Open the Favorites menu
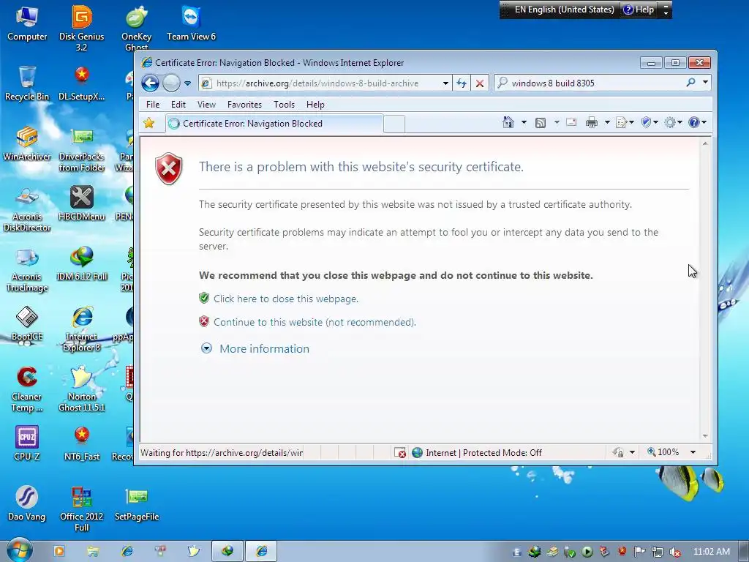 point(244,104)
